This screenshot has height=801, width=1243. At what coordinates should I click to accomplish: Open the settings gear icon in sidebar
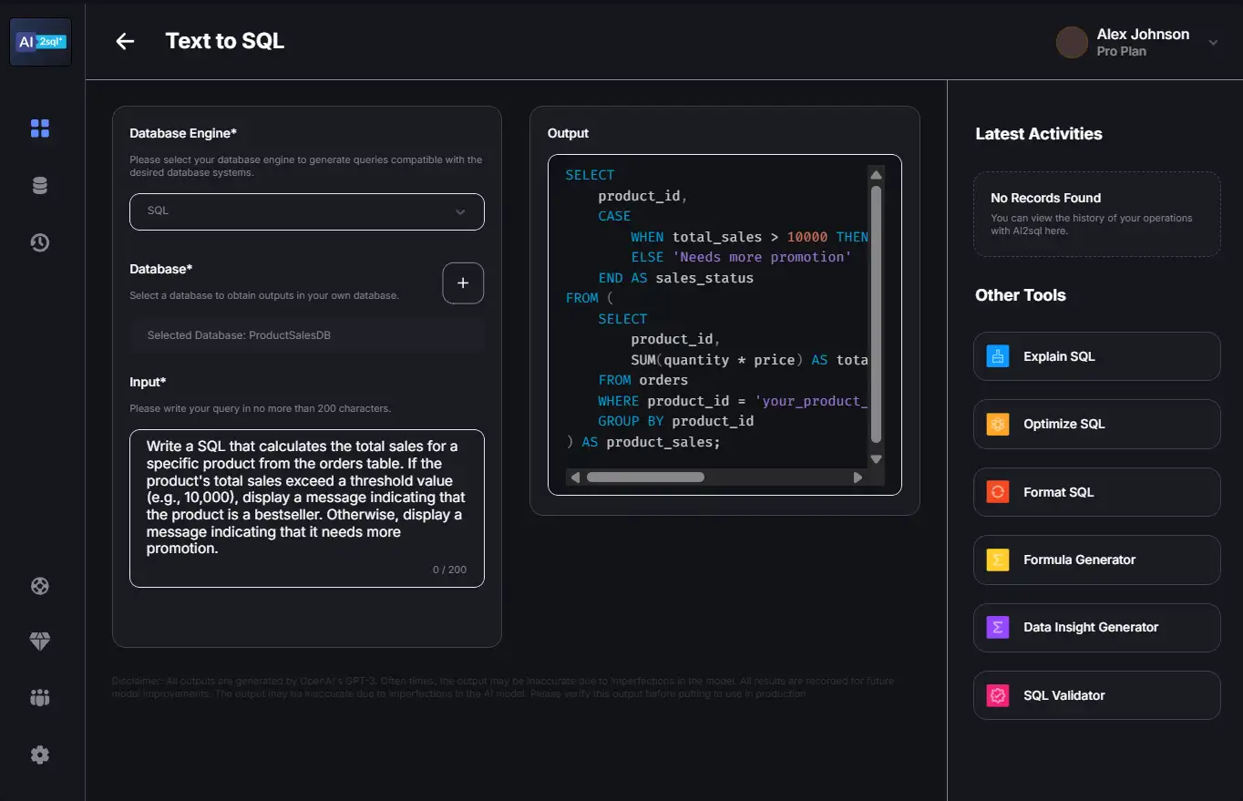tap(40, 755)
